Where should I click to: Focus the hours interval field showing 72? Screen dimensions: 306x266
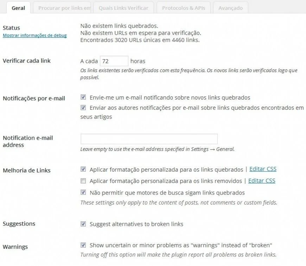point(114,61)
